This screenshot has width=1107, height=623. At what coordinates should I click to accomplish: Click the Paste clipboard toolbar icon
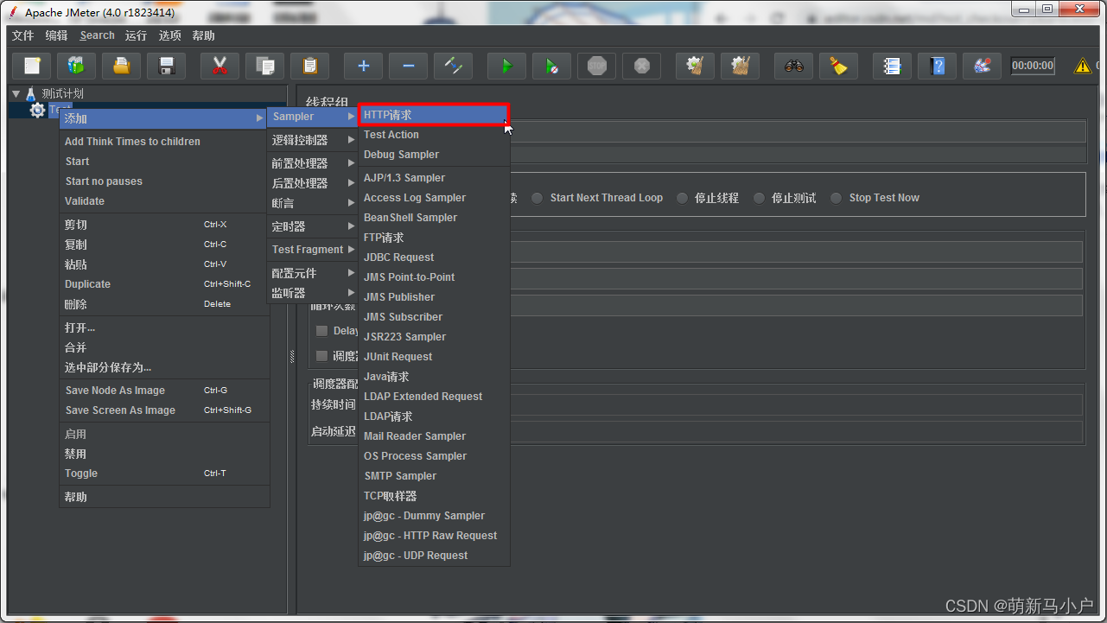pos(309,66)
